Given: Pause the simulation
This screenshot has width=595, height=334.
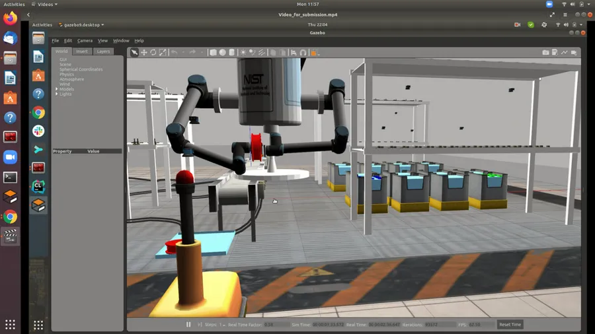Looking at the screenshot, I should point(188,325).
